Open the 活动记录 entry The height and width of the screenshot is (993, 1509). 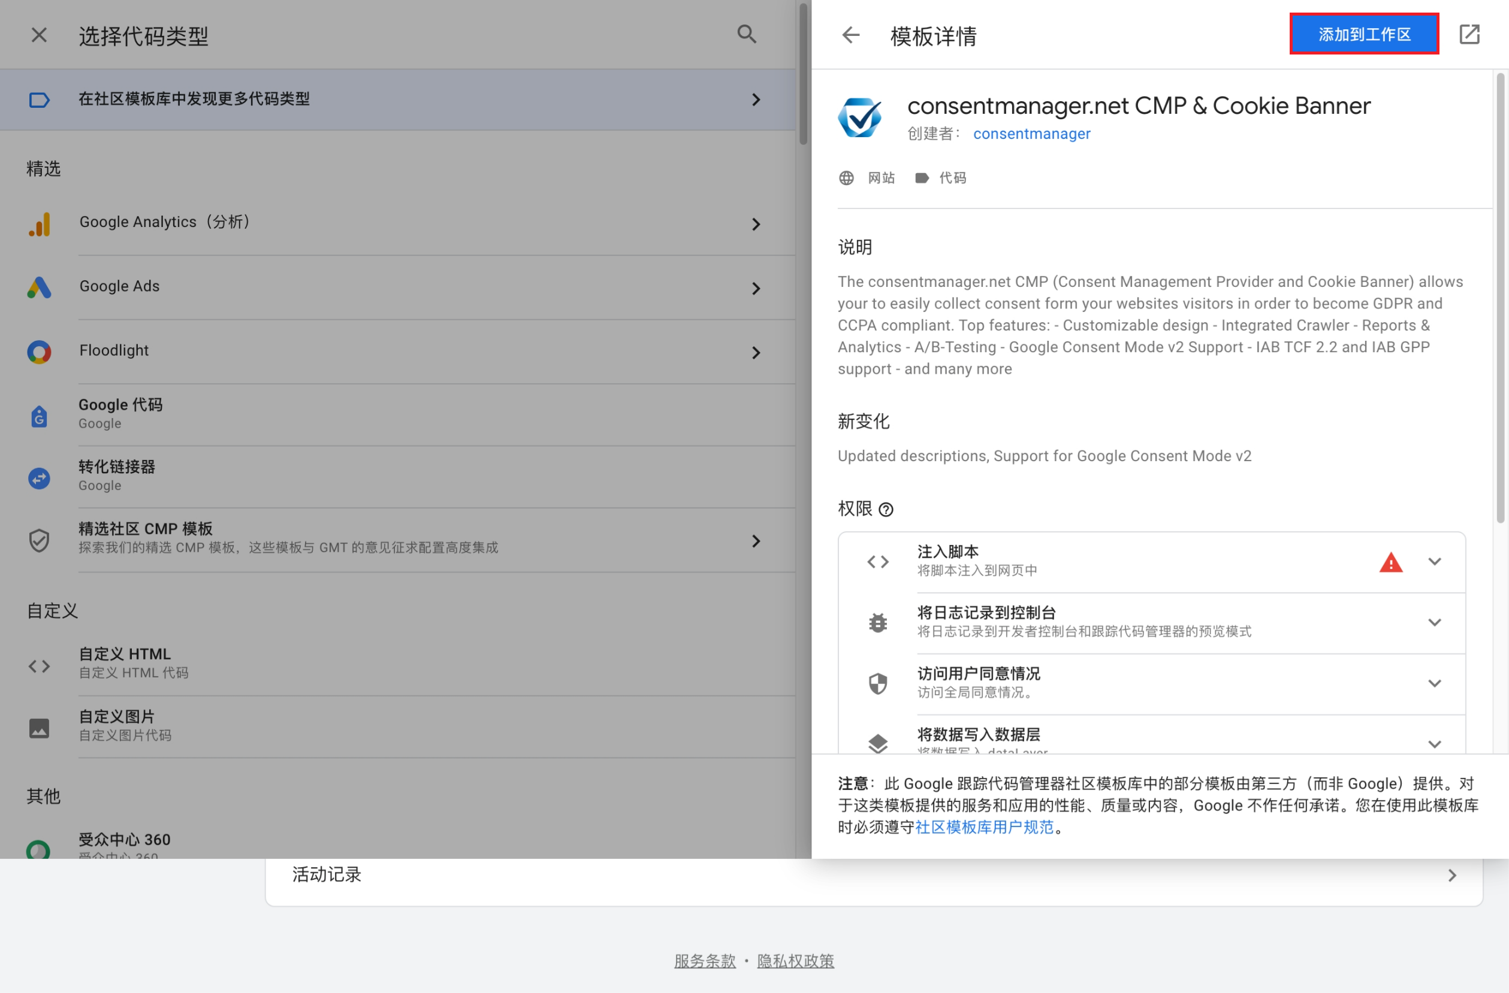(326, 875)
